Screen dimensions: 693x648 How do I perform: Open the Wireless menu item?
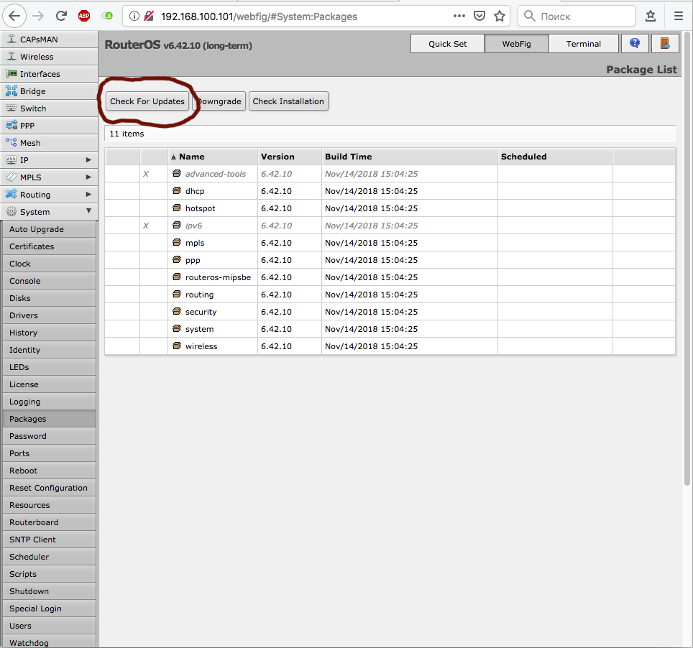(x=49, y=57)
